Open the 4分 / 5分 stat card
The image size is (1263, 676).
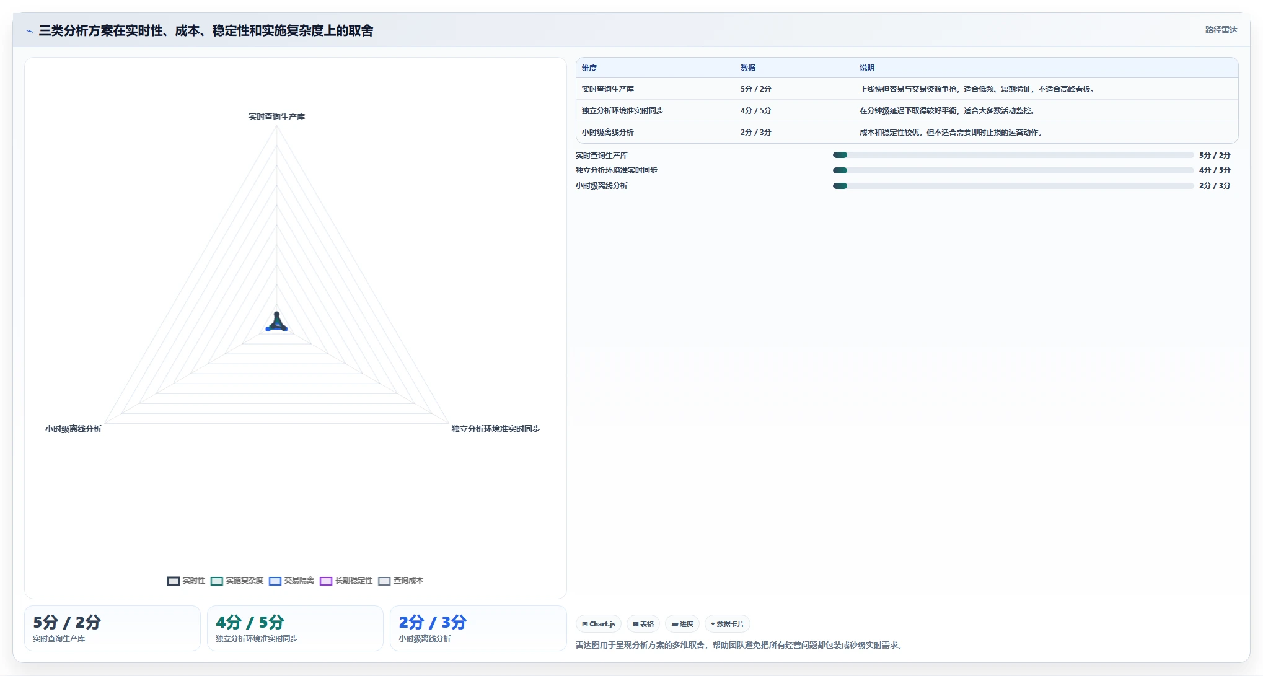click(x=295, y=628)
